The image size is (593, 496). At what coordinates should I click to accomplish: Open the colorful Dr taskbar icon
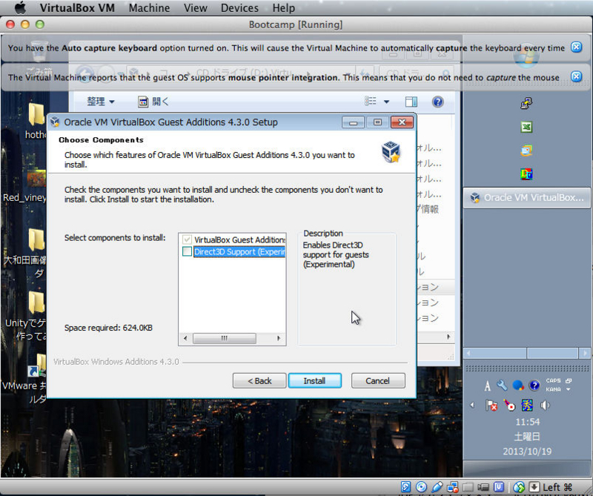coord(526,174)
